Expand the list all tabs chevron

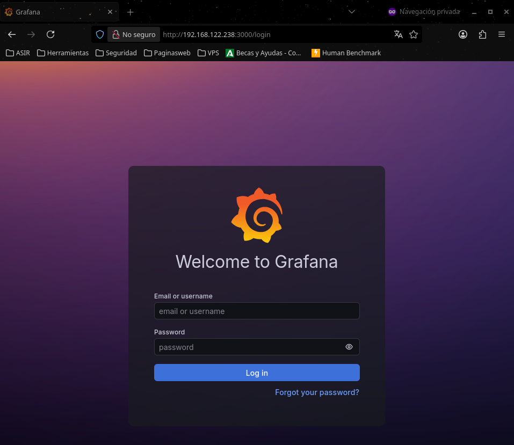click(x=352, y=12)
